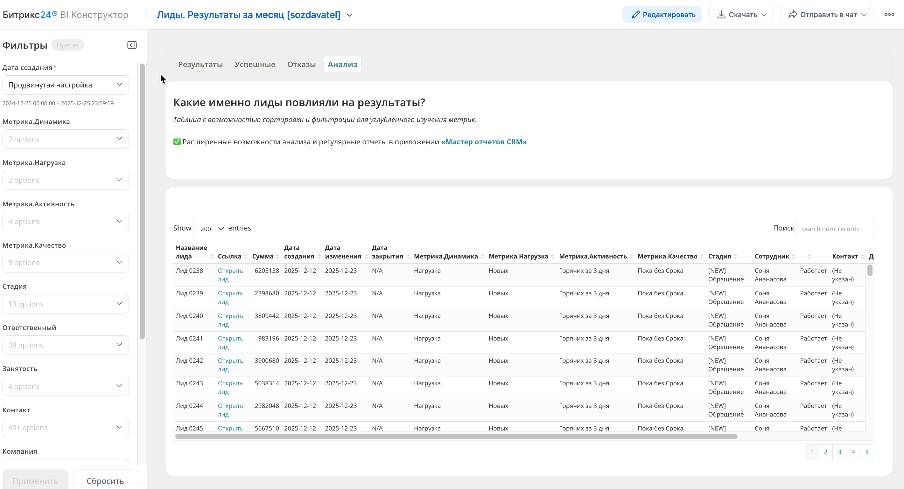Expand the Стадия 13 options filter
The height and width of the screenshot is (489, 904).
pos(66,304)
